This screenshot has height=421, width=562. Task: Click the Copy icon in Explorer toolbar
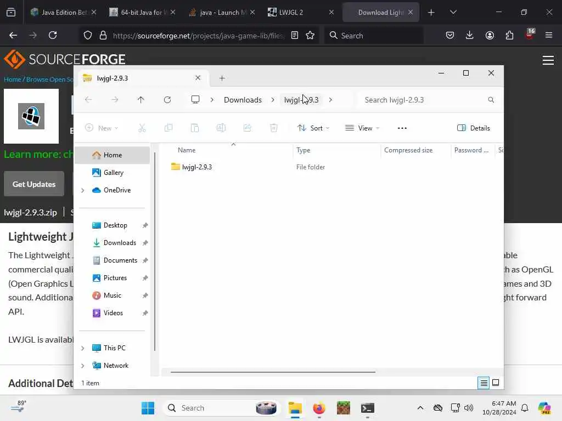click(x=168, y=128)
